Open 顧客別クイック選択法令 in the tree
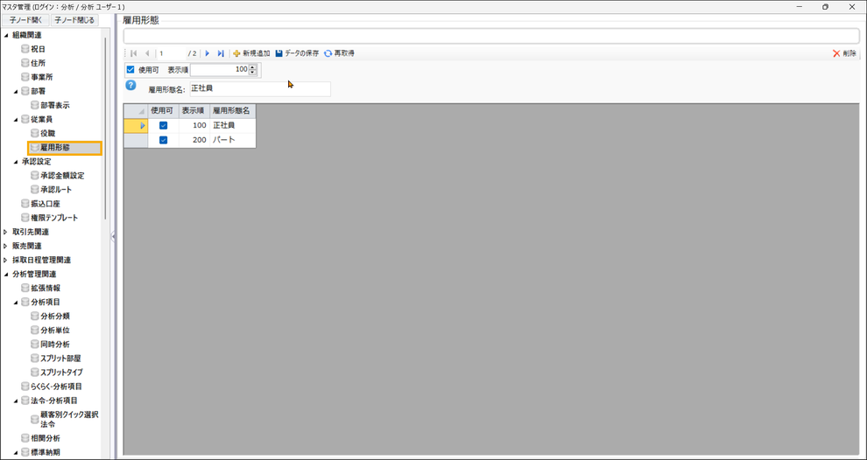 pyautogui.click(x=69, y=420)
